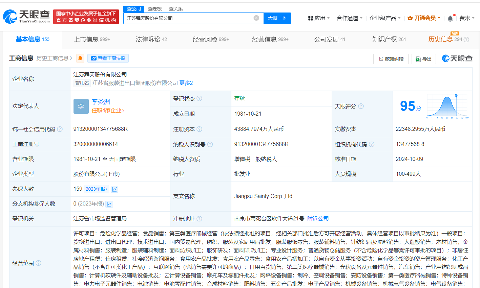This screenshot has width=480, height=288.
Task: Open the 应用 apps dropdown
Action: [x=318, y=18]
